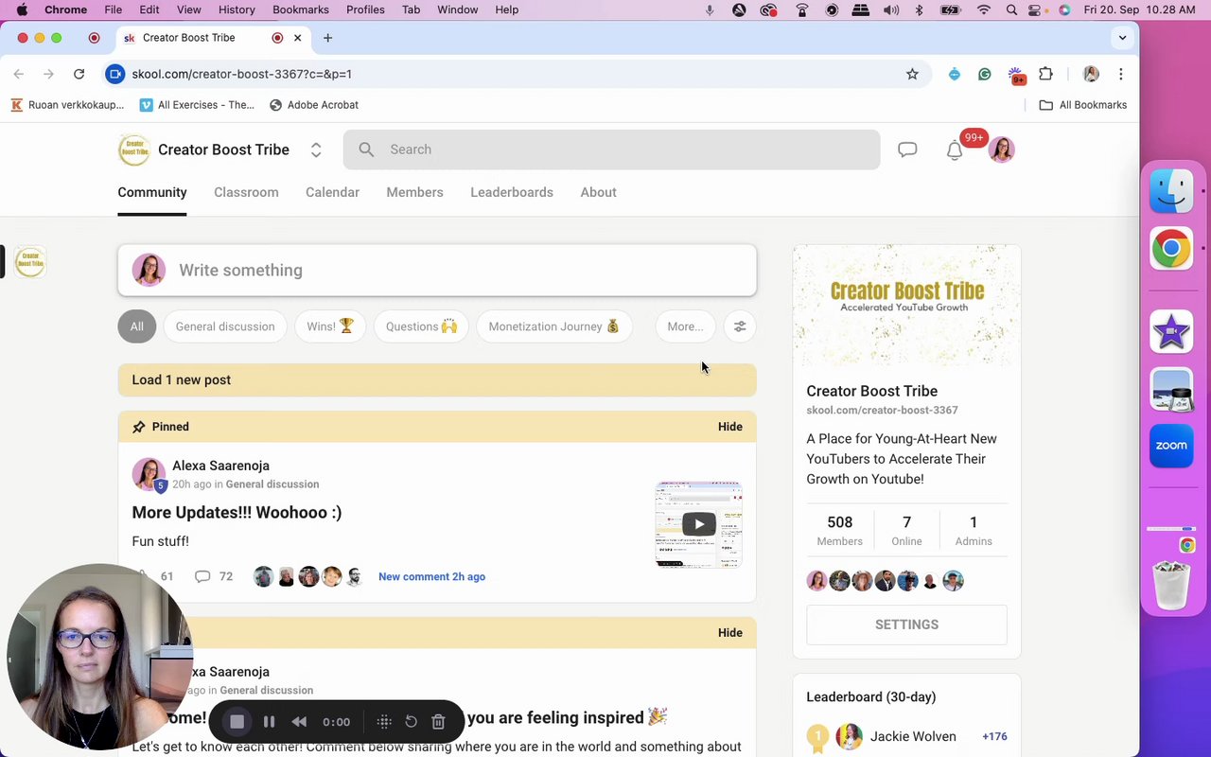Open the notifications bell

[955, 150]
